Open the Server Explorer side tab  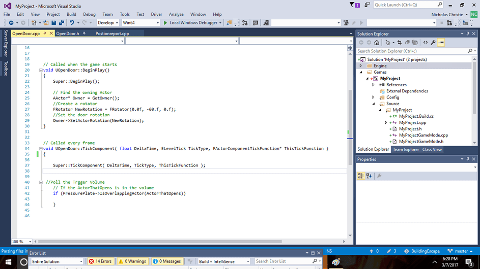(x=6, y=43)
